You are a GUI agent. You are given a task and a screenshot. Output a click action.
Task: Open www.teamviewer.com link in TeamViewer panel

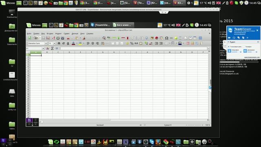click(x=252, y=57)
